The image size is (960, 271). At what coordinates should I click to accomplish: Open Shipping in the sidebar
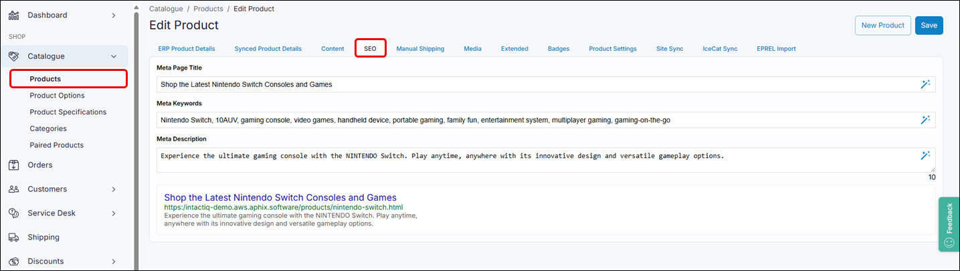tap(43, 237)
